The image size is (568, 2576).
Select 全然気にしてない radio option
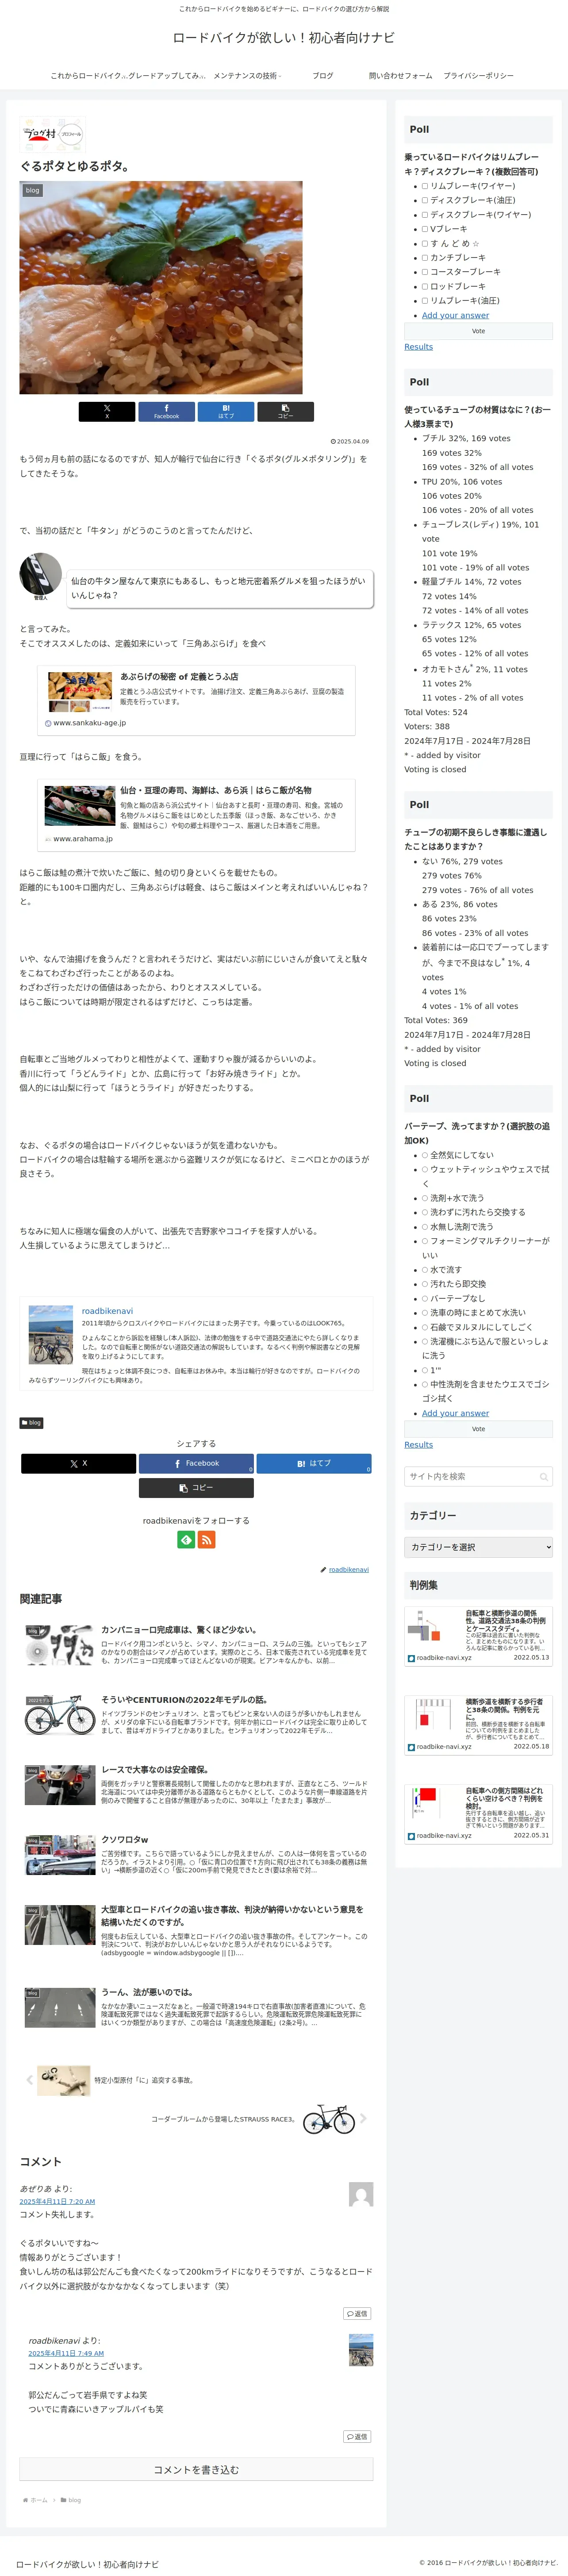click(425, 1155)
